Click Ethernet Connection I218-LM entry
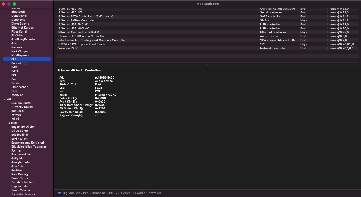361x197 pixels. pyautogui.click(x=79, y=32)
